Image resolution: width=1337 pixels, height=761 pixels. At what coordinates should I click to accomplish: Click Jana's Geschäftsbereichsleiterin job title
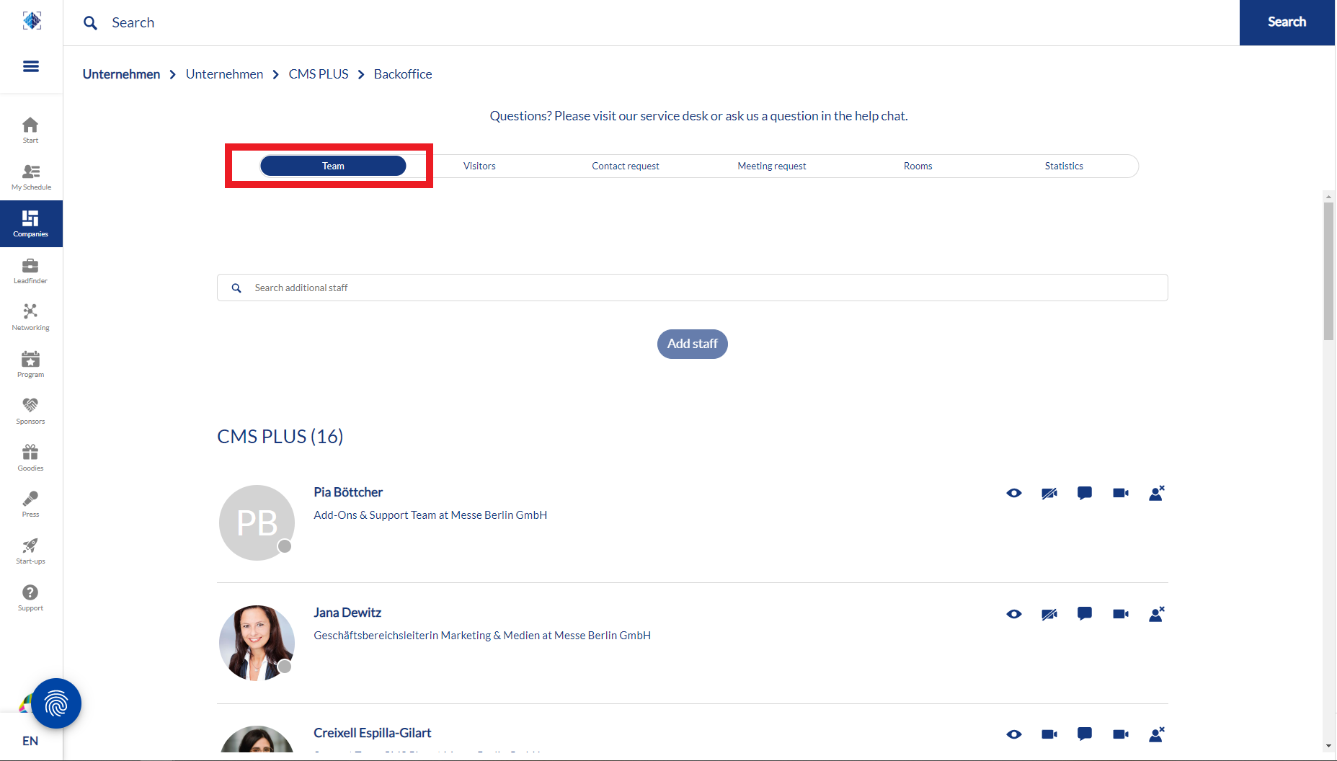(482, 636)
